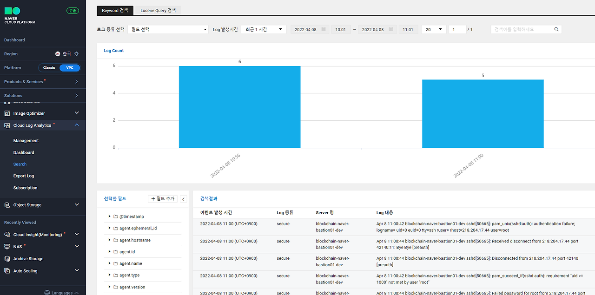The height and width of the screenshot is (295, 595).
Task: Open the 최근 1 시간 time range dropdown
Action: 263,29
